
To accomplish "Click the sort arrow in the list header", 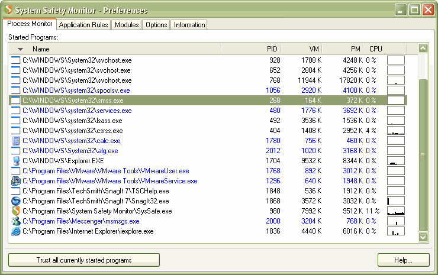I will (x=20, y=49).
